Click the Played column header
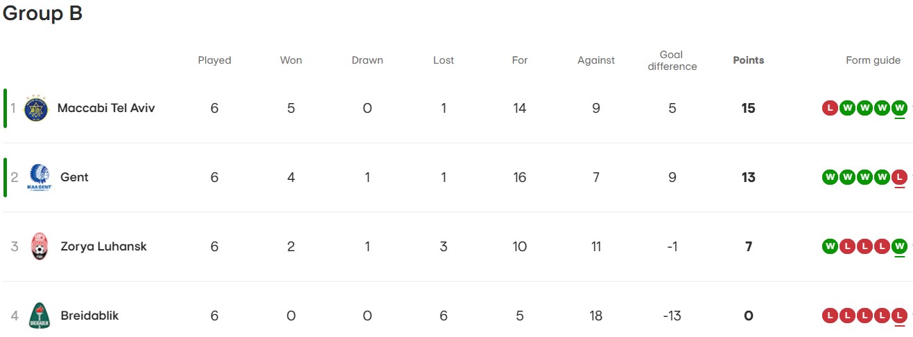The width and height of the screenshot is (913, 337). 214,60
